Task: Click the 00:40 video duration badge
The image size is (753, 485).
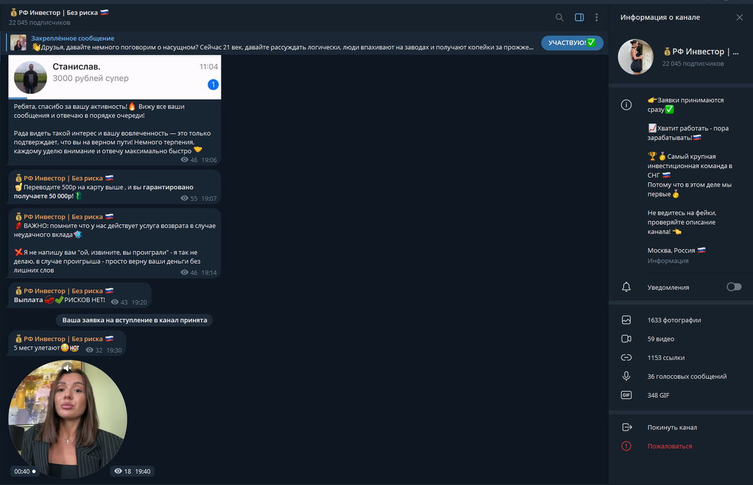Action: click(x=25, y=471)
